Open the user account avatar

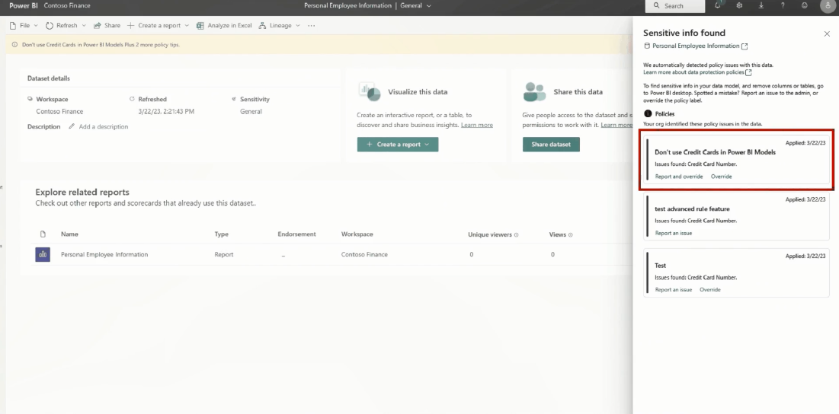[827, 6]
